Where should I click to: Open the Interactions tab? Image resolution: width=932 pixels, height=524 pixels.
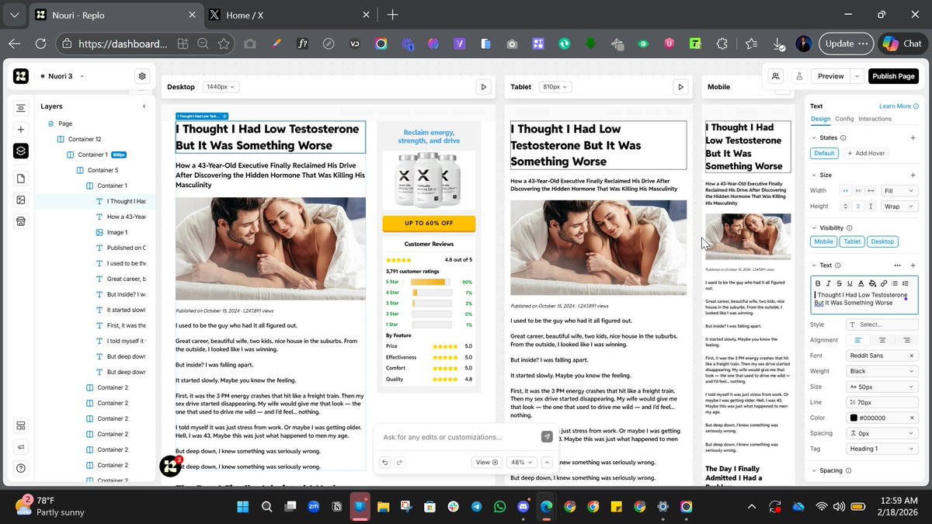(875, 119)
